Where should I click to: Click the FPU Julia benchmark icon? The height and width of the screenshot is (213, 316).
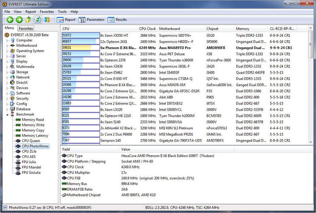(18, 162)
